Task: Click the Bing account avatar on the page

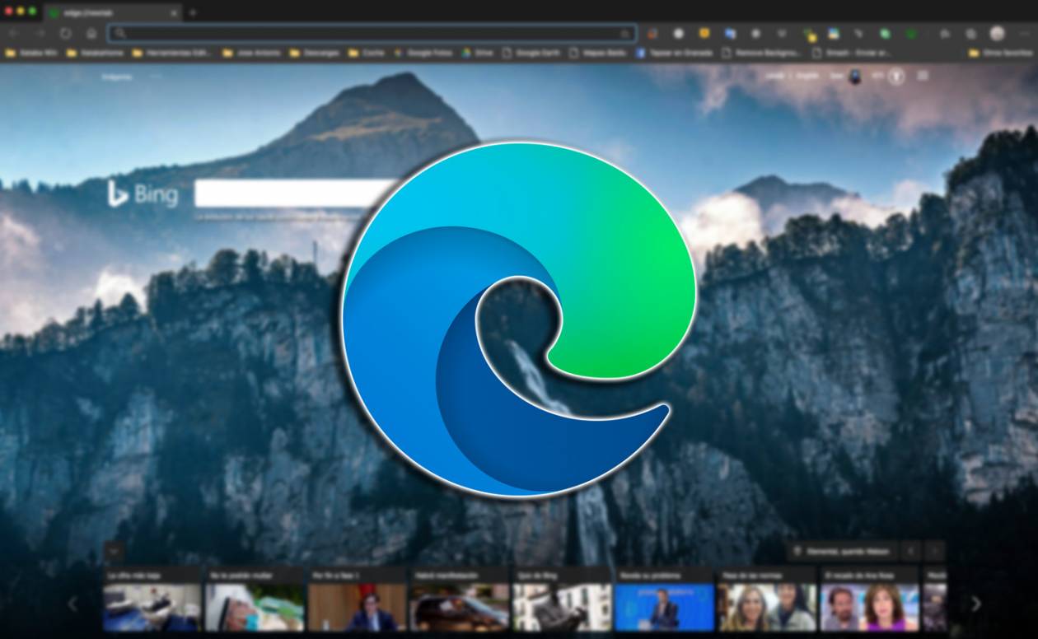Action: click(x=855, y=77)
